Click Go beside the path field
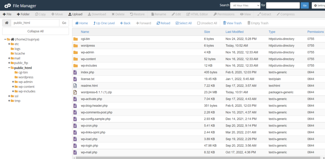Viewport: 325px width, 159px height. [64, 23]
